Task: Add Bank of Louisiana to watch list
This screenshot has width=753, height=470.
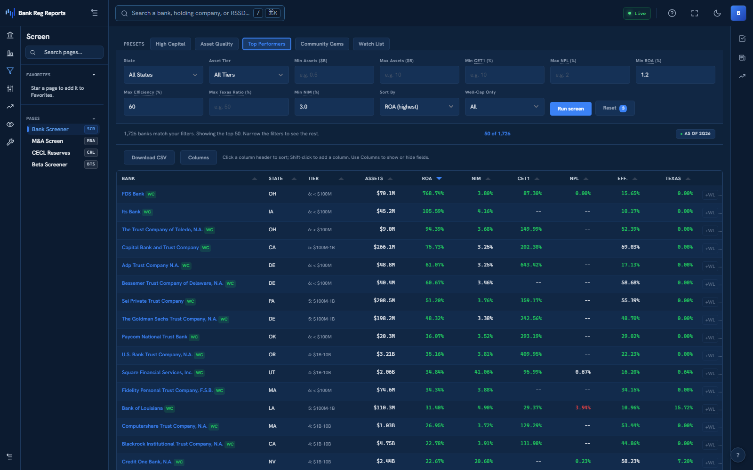Action: pos(710,409)
